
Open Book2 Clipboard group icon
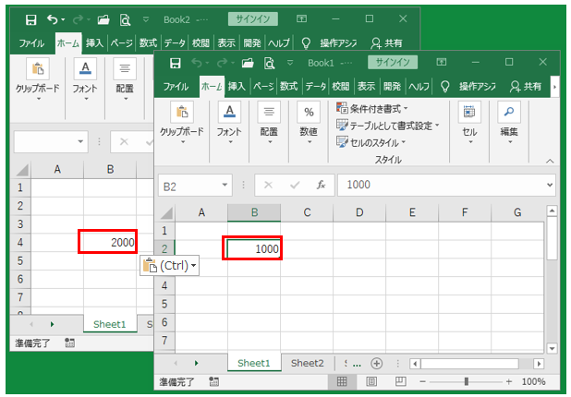click(38, 68)
